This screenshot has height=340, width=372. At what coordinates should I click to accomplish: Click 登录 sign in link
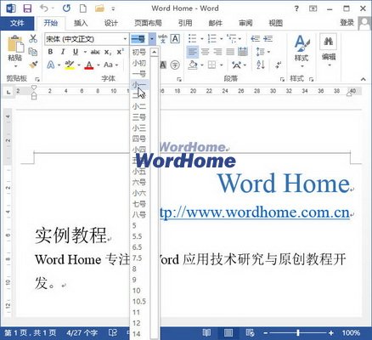click(347, 23)
